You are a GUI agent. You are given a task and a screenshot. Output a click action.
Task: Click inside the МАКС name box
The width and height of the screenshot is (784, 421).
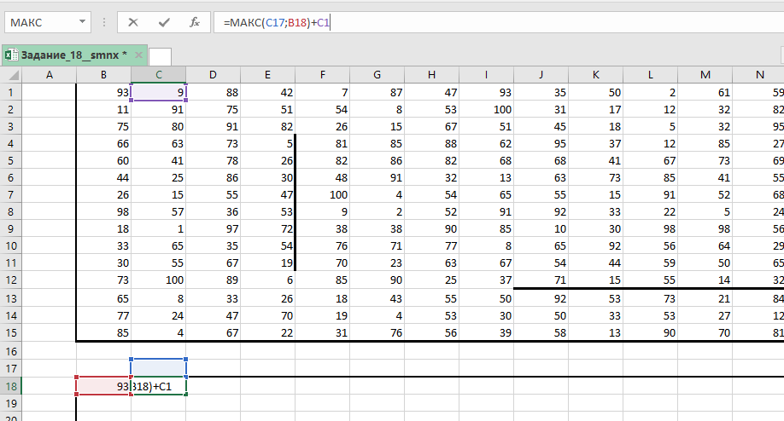pyautogui.click(x=38, y=22)
